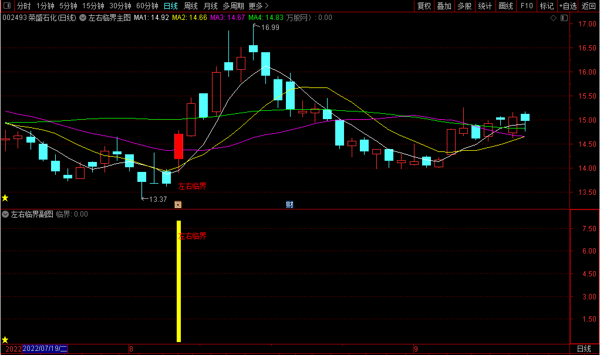This screenshot has height=355, width=600.
Task: Open the F10 company info
Action: pyautogui.click(x=527, y=6)
